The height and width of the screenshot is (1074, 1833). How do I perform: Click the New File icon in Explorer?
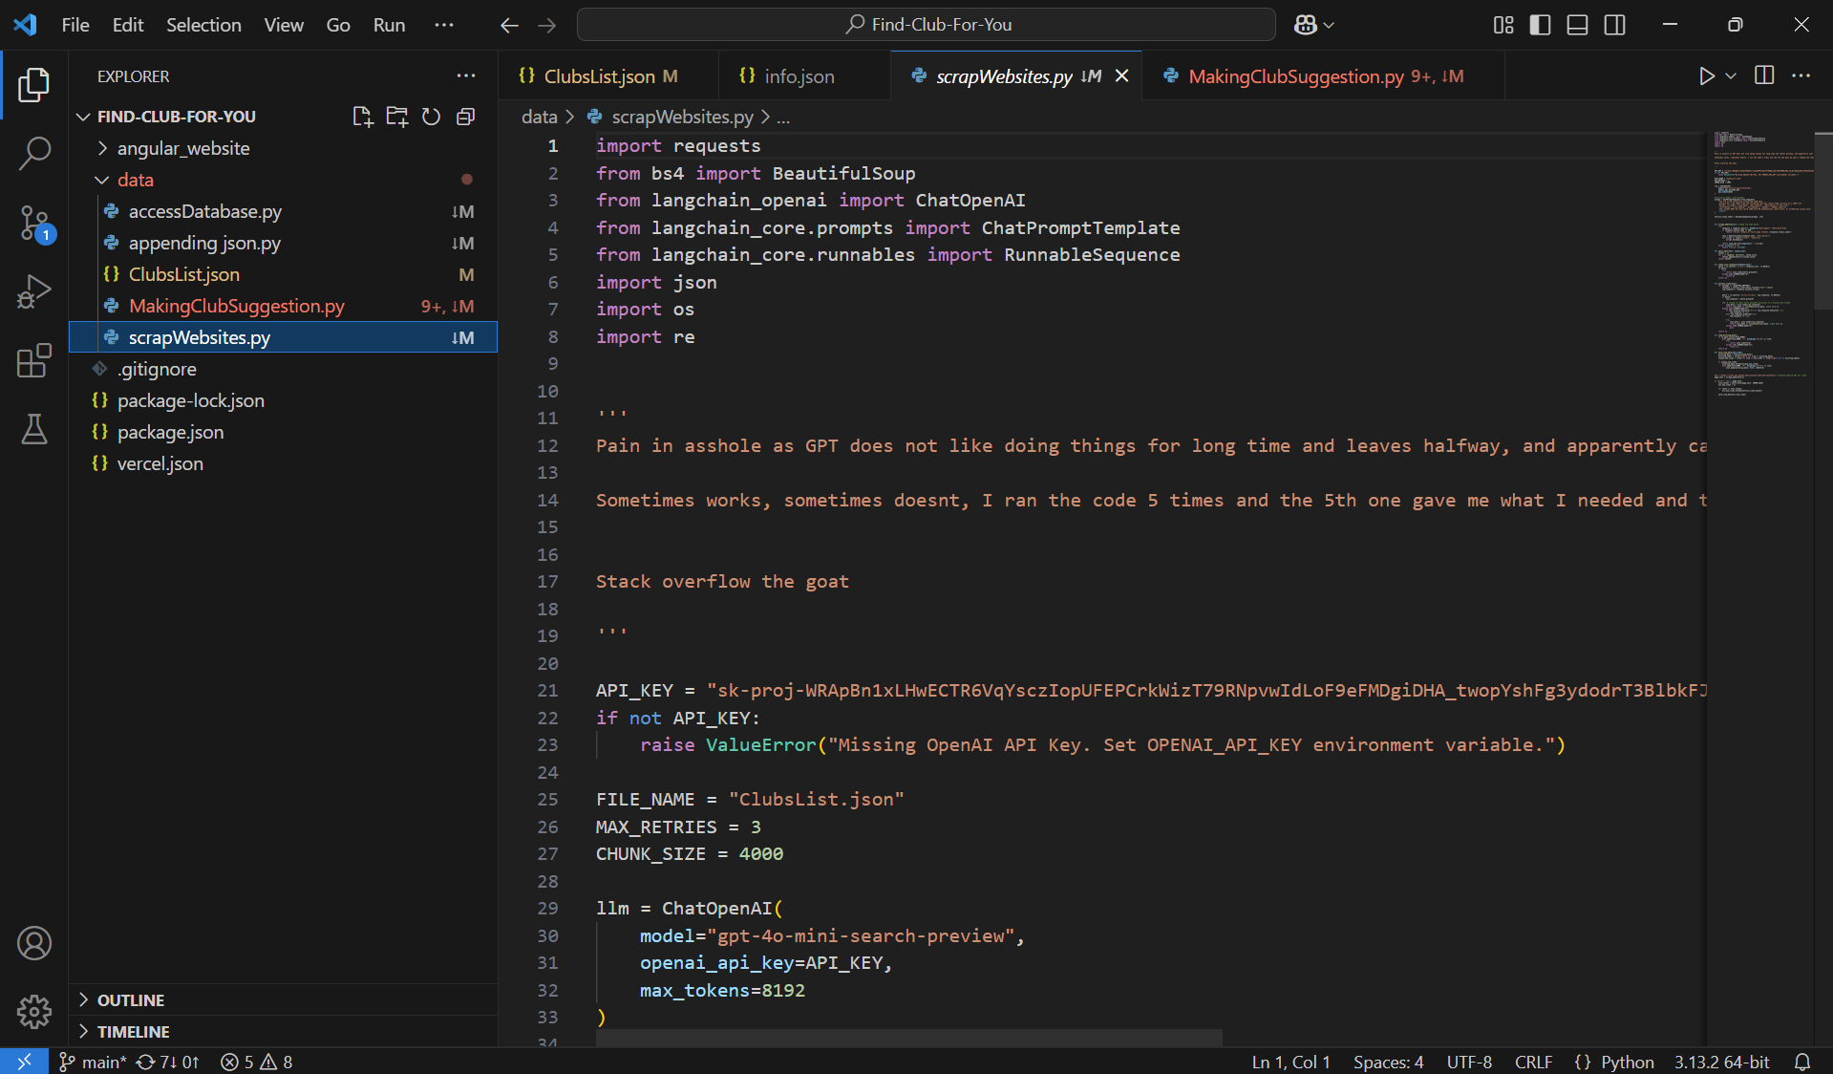pos(362,117)
